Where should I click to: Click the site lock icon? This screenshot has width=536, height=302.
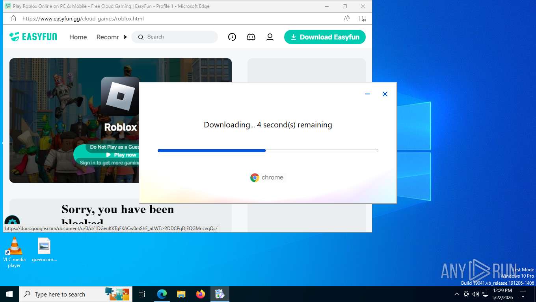pos(13,18)
